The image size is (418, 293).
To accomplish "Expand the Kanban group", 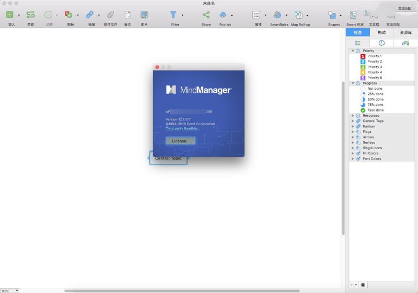I will [x=353, y=126].
